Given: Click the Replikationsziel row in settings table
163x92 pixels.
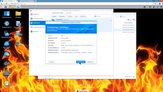Looking at the screenshot, I should [71, 38].
